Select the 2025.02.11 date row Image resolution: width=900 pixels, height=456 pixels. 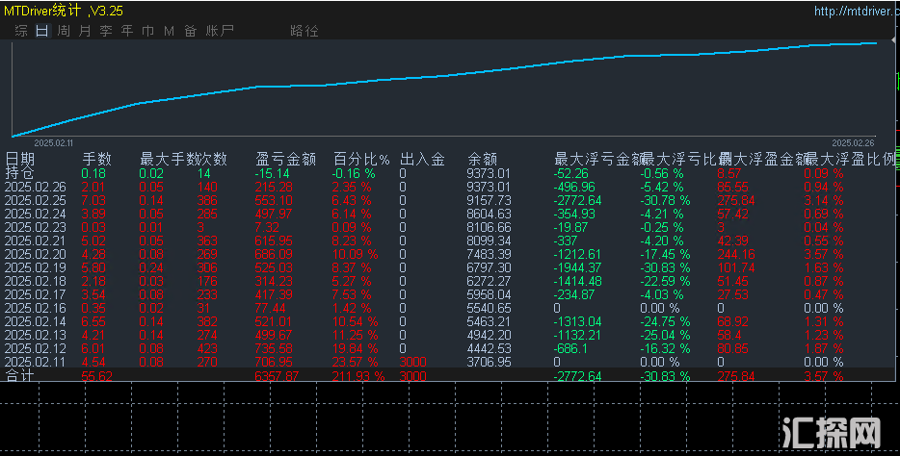35,362
